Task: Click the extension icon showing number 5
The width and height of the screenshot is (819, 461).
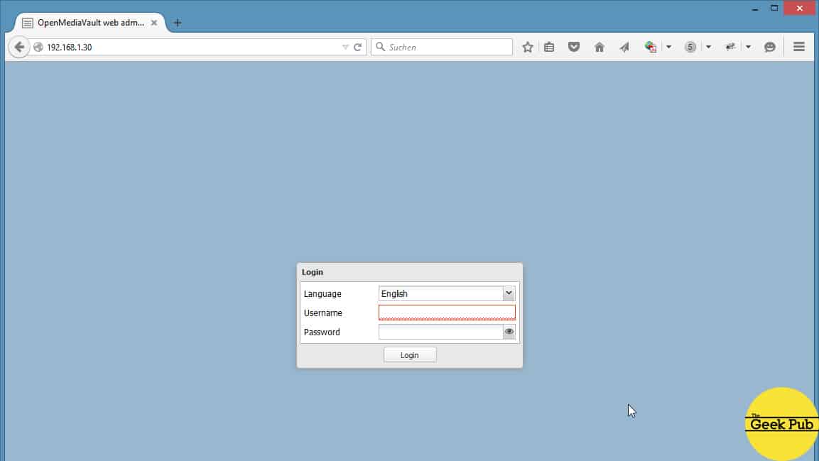Action: [690, 47]
